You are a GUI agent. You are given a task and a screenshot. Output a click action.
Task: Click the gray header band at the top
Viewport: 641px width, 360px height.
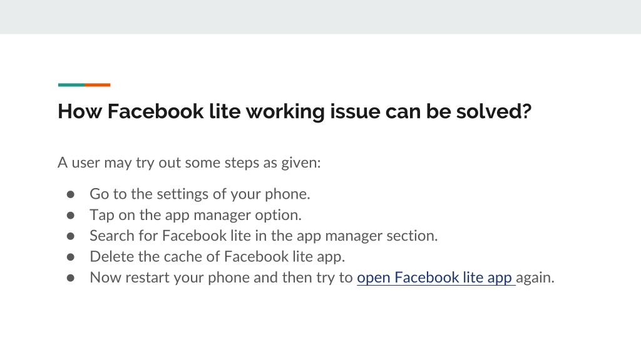tap(320, 17)
